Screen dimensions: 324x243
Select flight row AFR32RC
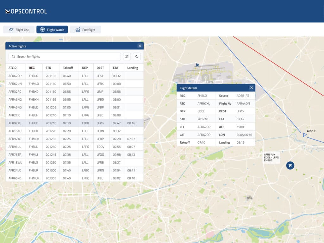click(x=75, y=91)
